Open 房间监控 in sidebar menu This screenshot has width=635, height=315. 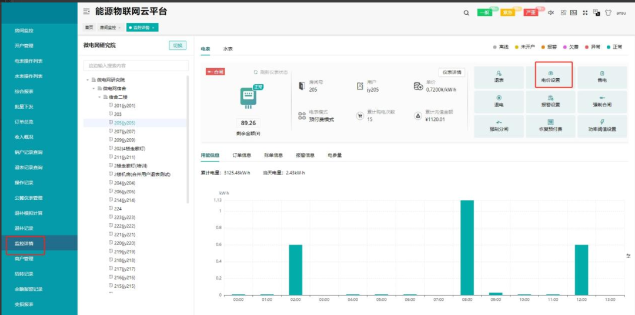(x=24, y=31)
